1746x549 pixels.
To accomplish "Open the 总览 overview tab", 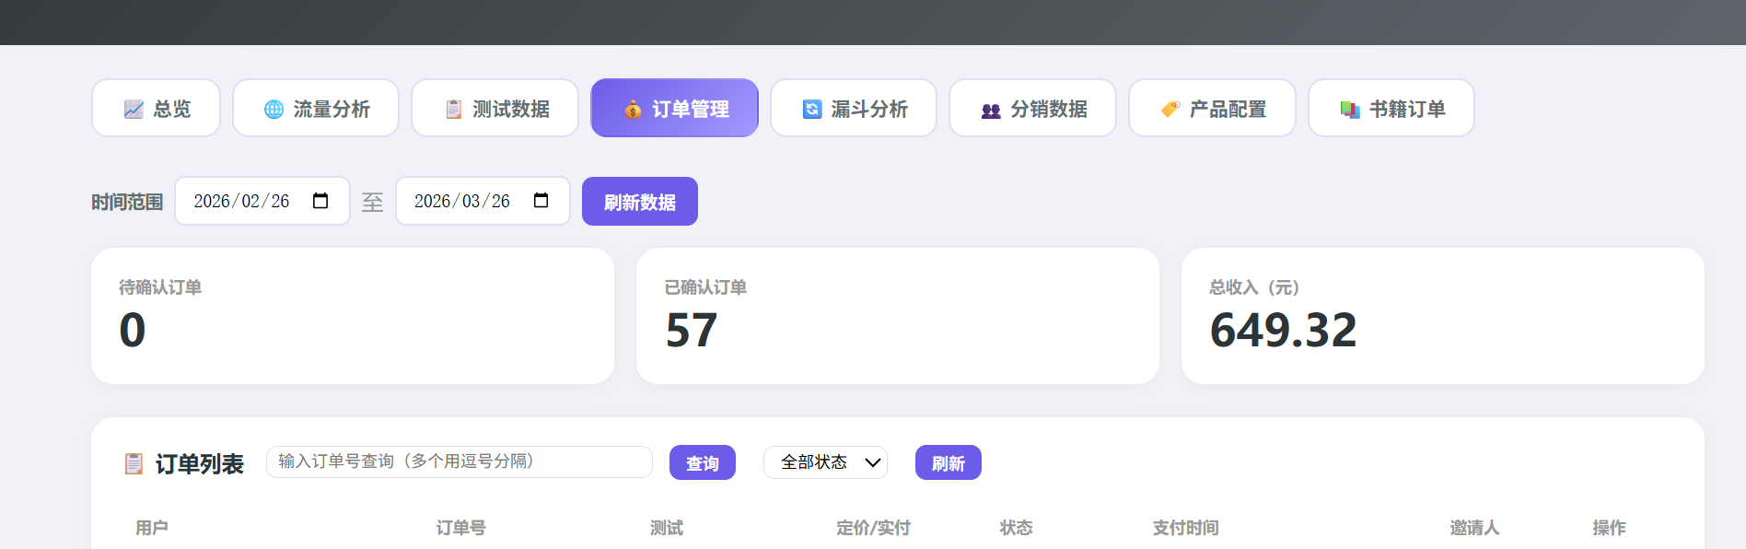I will click(x=156, y=109).
